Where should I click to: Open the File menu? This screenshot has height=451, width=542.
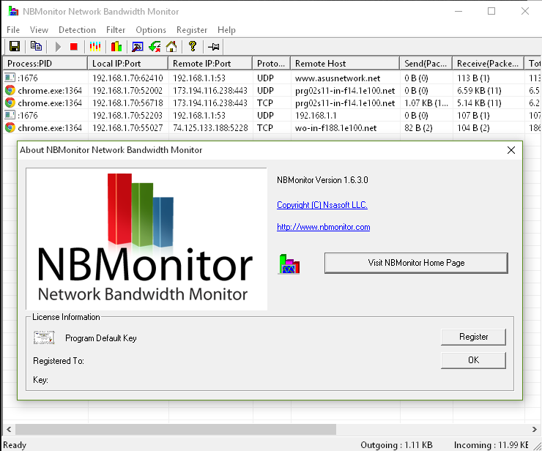coord(13,30)
